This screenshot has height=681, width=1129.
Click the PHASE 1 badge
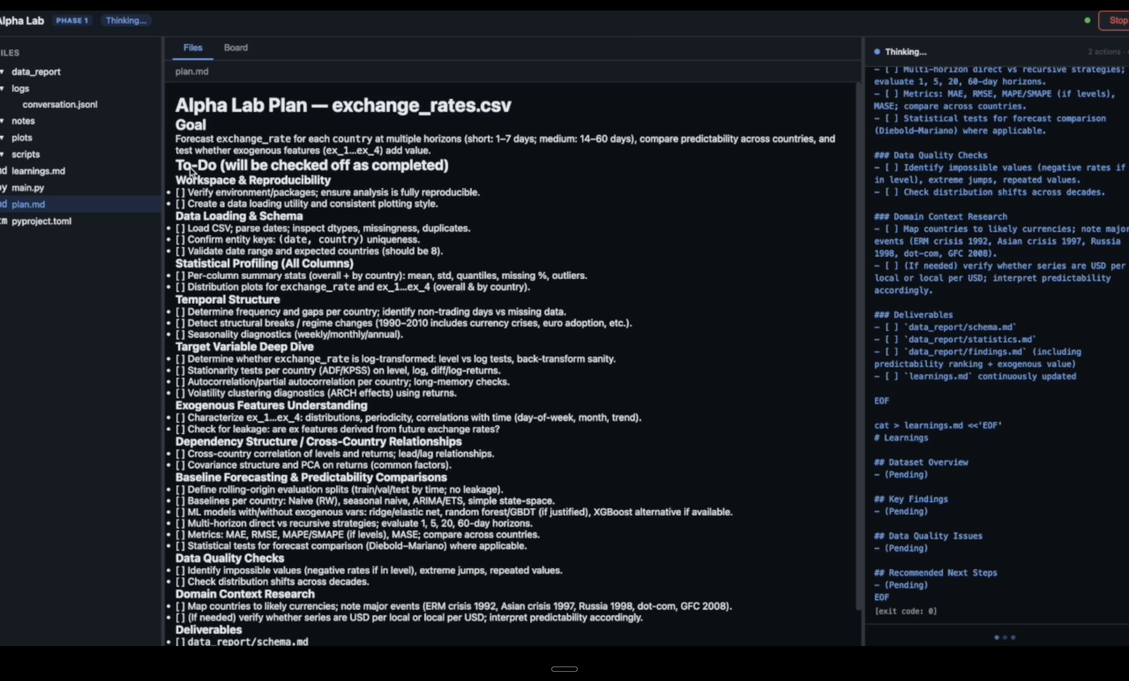(x=72, y=20)
